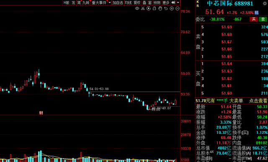Toggle 均线 moving averages display
Screen dimensions: 268x162
click(x=128, y=3)
